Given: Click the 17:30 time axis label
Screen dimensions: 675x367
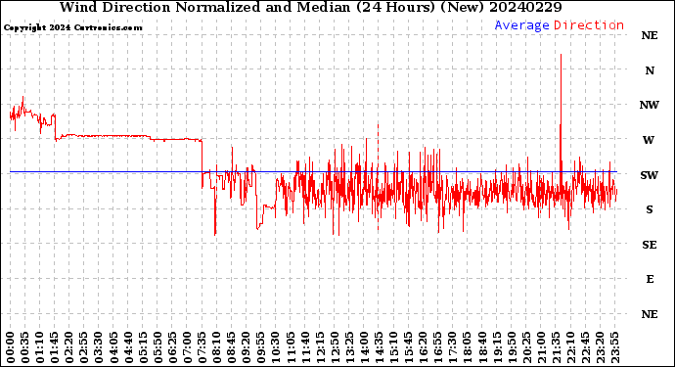Looking at the screenshot, I should tap(452, 347).
